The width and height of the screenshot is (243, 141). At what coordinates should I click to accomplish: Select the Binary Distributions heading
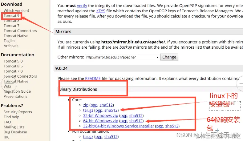tap(78, 89)
